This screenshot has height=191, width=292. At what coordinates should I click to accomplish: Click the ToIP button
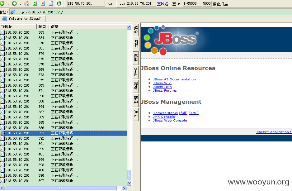tap(111, 4)
